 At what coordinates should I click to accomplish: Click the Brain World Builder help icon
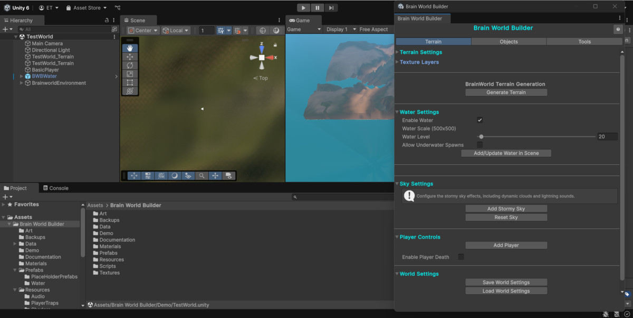tap(618, 29)
